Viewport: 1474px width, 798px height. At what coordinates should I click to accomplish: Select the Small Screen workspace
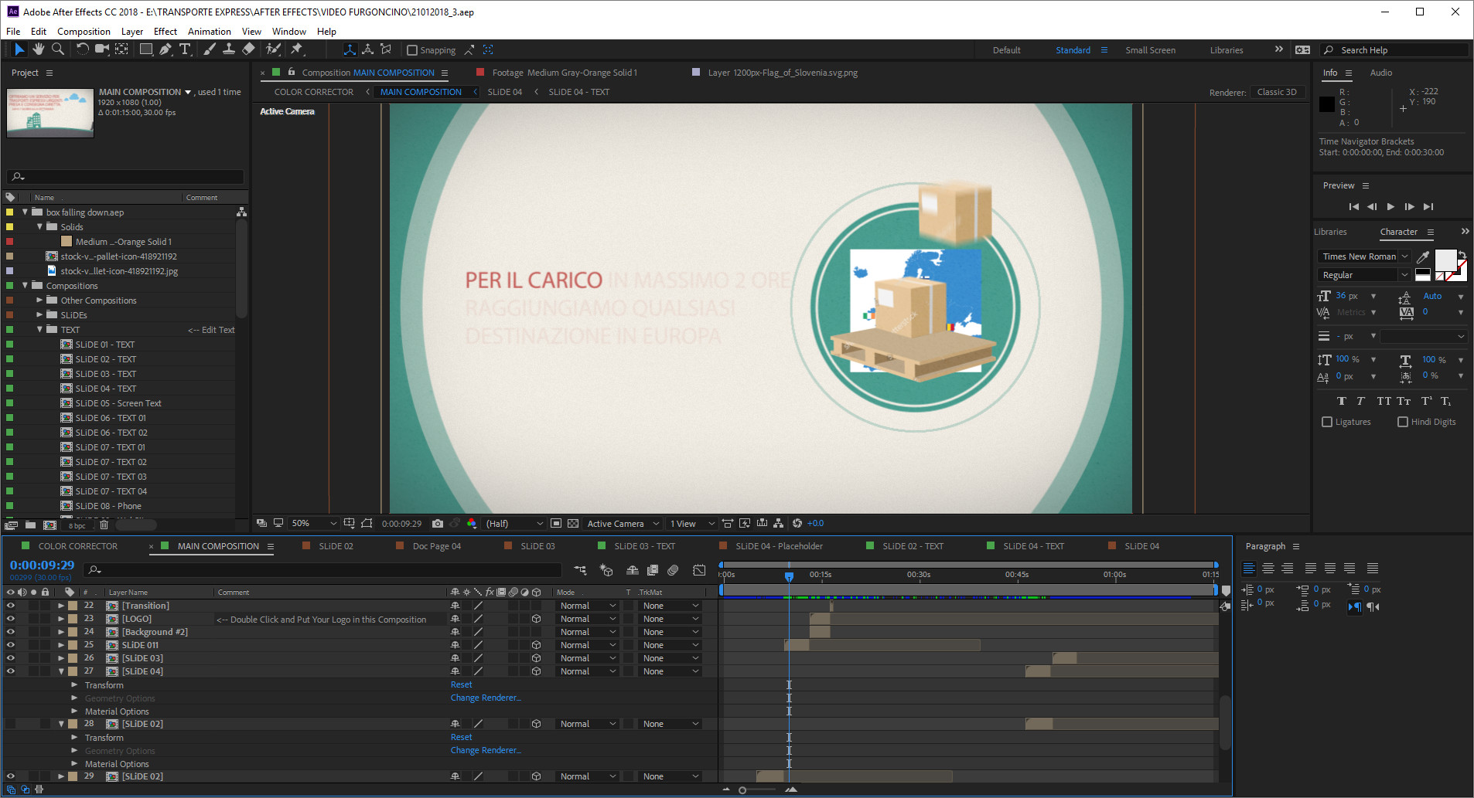click(1150, 50)
